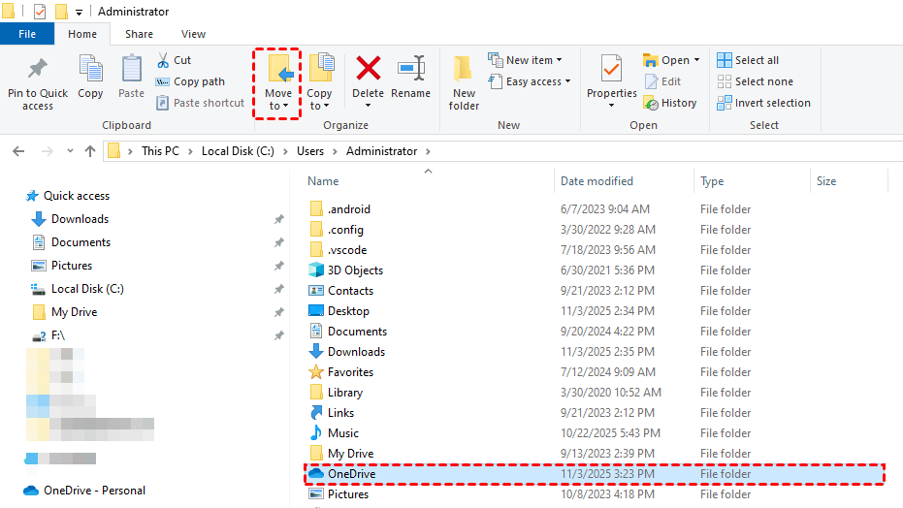Sort by Date modified column header
This screenshot has height=508, width=903.
click(597, 181)
